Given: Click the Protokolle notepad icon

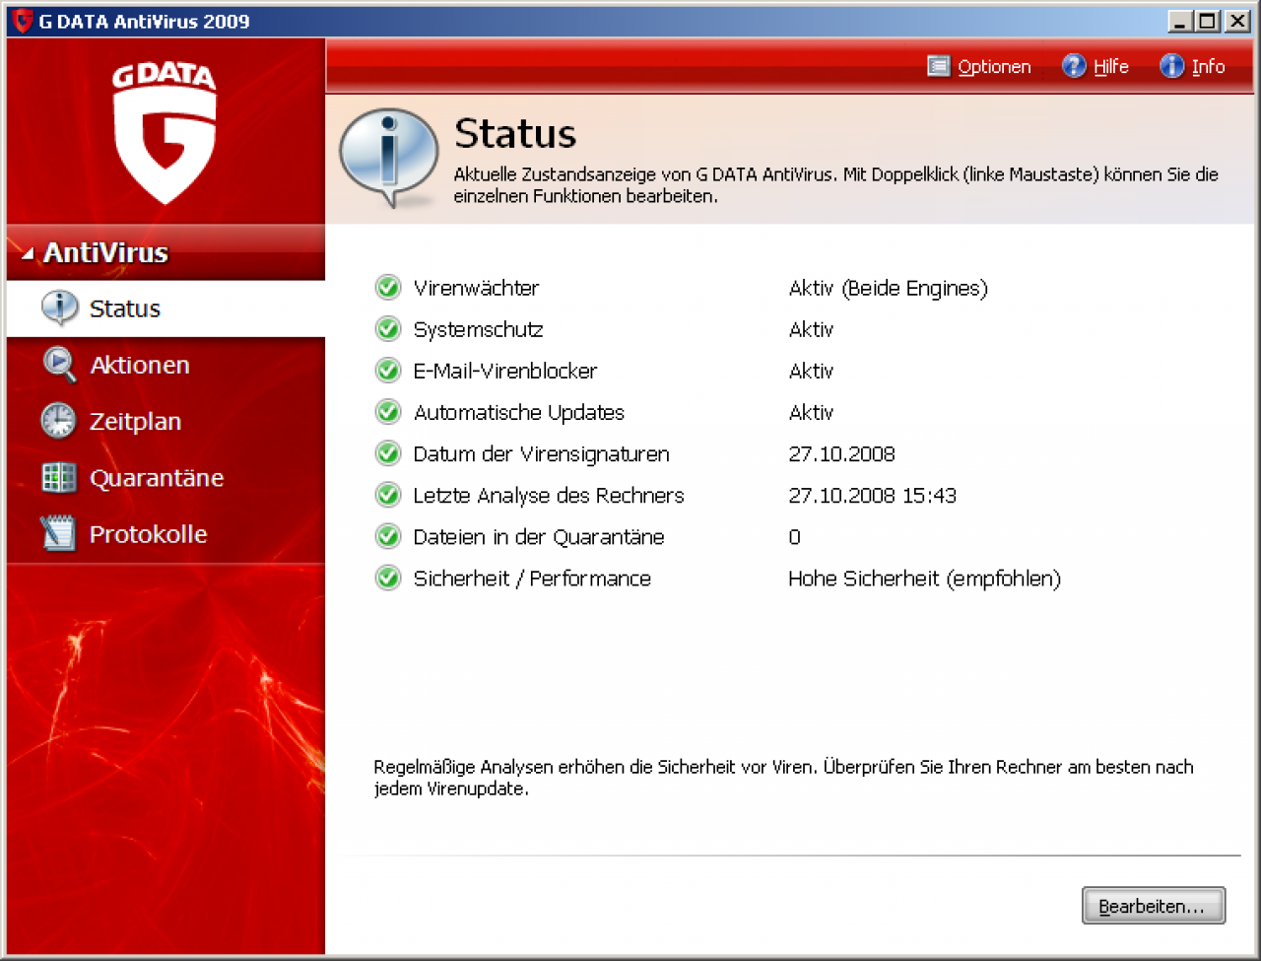Looking at the screenshot, I should [58, 533].
